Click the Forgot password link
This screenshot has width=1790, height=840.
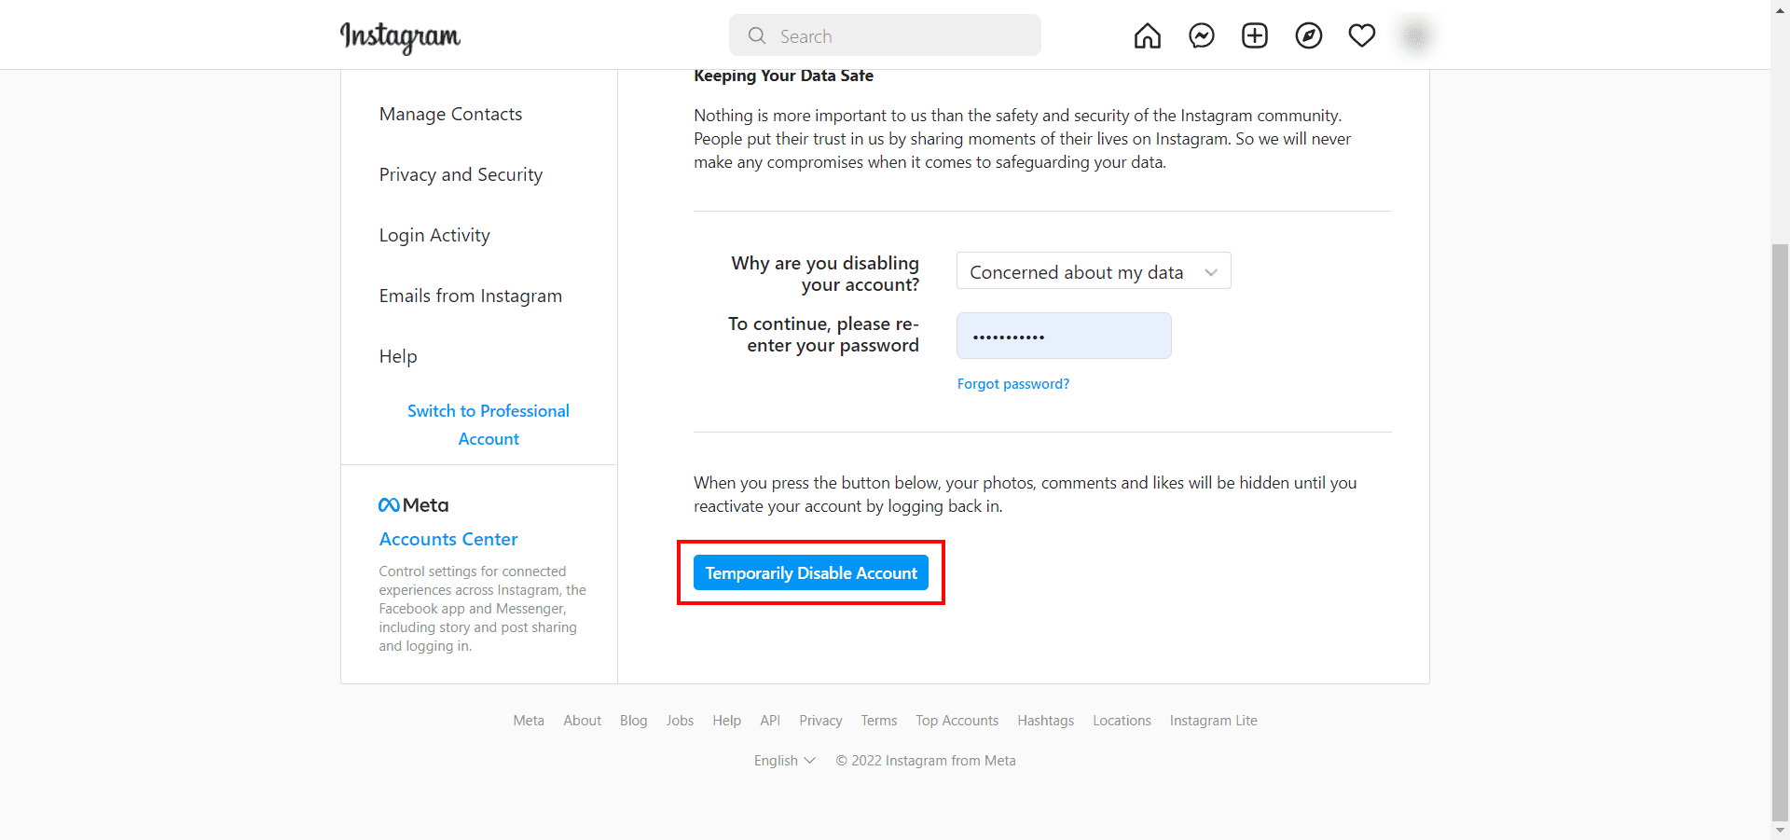(1012, 384)
